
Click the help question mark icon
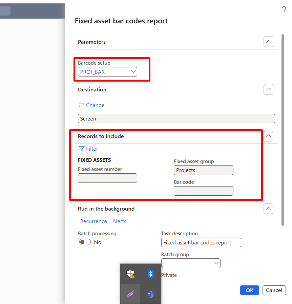pos(284,10)
